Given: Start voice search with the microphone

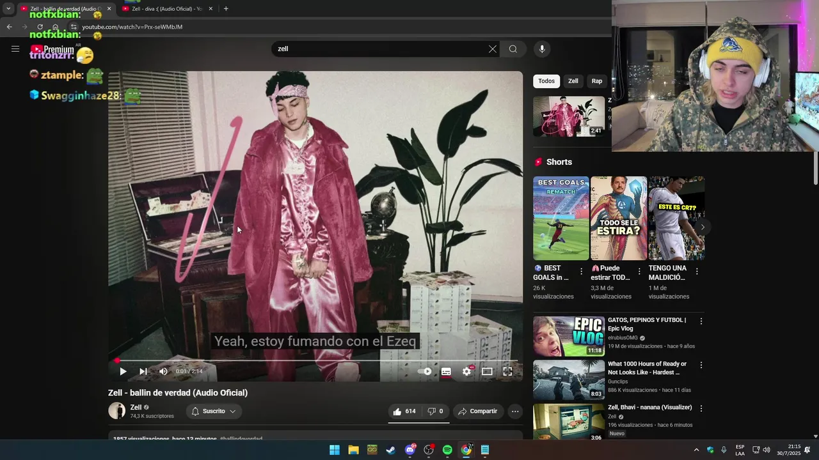Looking at the screenshot, I should coord(542,49).
